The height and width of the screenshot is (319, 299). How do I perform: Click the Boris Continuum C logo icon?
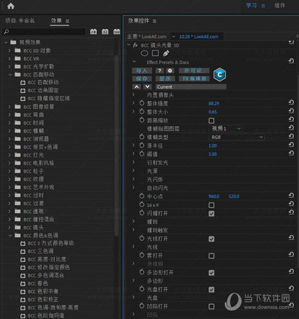219,74
